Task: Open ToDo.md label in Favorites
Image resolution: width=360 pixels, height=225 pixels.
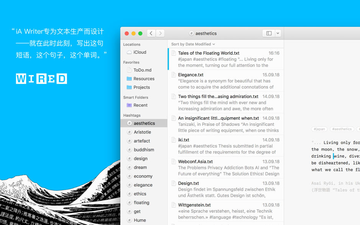Action: click(x=142, y=70)
